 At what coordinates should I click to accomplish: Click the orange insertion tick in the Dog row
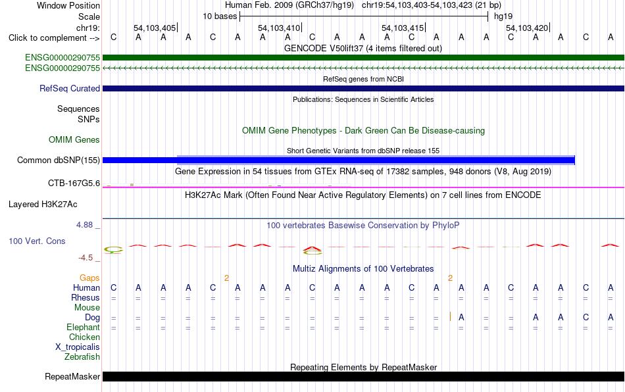(450, 317)
